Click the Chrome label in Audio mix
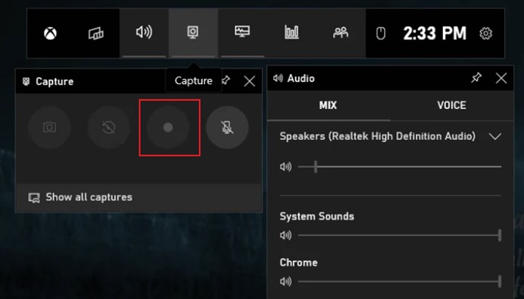Screen dimensions: 524x299 [x=298, y=262]
